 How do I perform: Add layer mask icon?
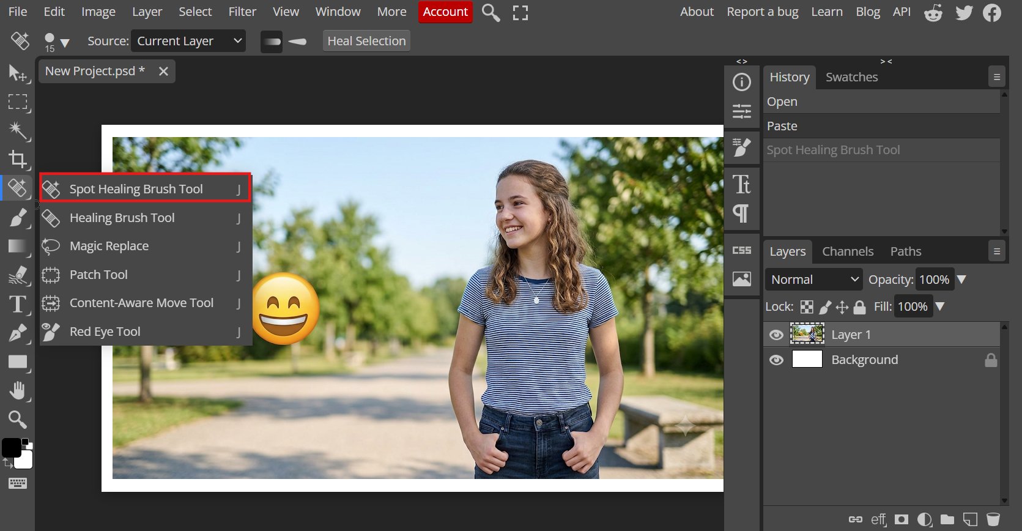902,519
